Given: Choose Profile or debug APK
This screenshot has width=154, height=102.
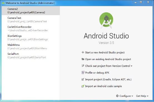Looking at the screenshot, I should click(97, 73).
